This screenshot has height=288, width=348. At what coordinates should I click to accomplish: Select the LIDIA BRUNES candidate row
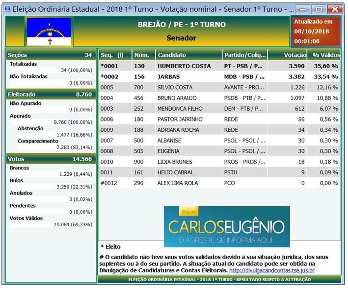click(x=219, y=162)
